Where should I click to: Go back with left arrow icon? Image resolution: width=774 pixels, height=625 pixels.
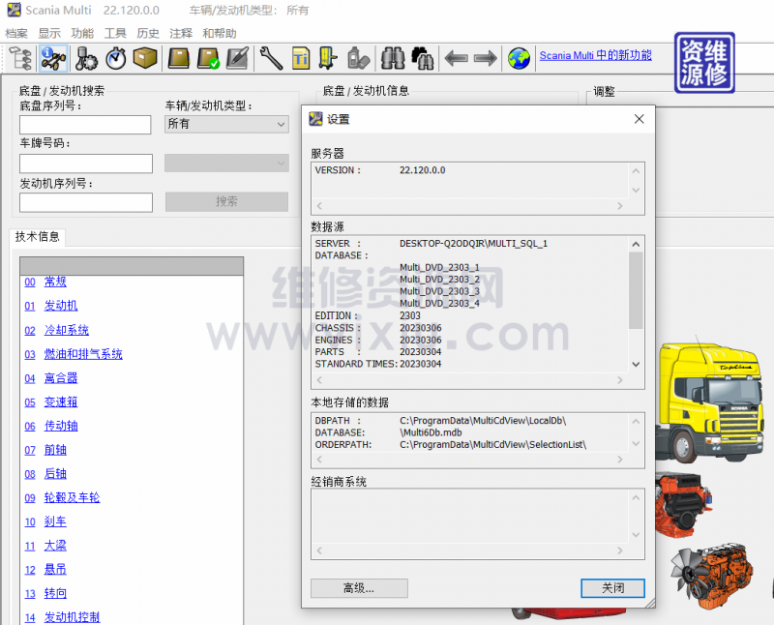pyautogui.click(x=456, y=58)
